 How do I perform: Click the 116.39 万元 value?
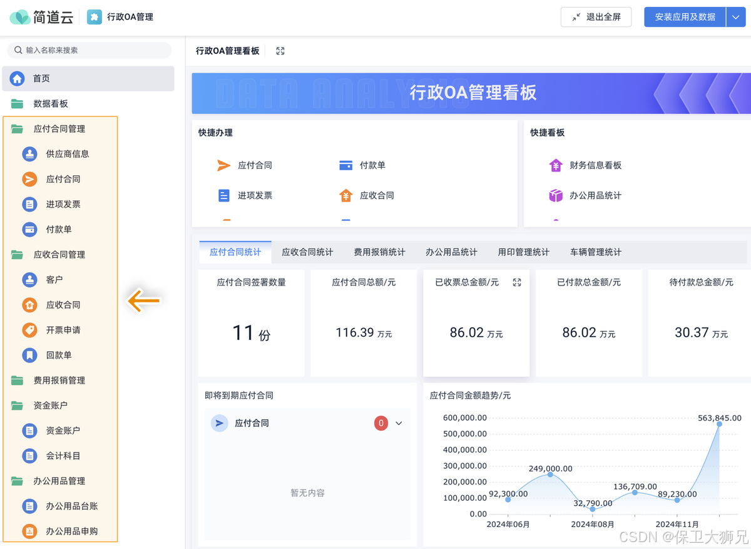point(364,332)
